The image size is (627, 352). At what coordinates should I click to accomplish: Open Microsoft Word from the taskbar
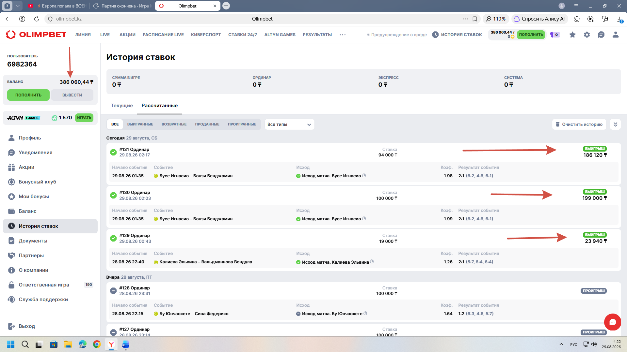coord(125,344)
